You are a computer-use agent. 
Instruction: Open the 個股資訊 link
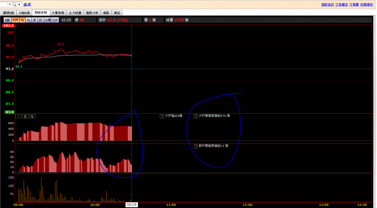click(327, 5)
